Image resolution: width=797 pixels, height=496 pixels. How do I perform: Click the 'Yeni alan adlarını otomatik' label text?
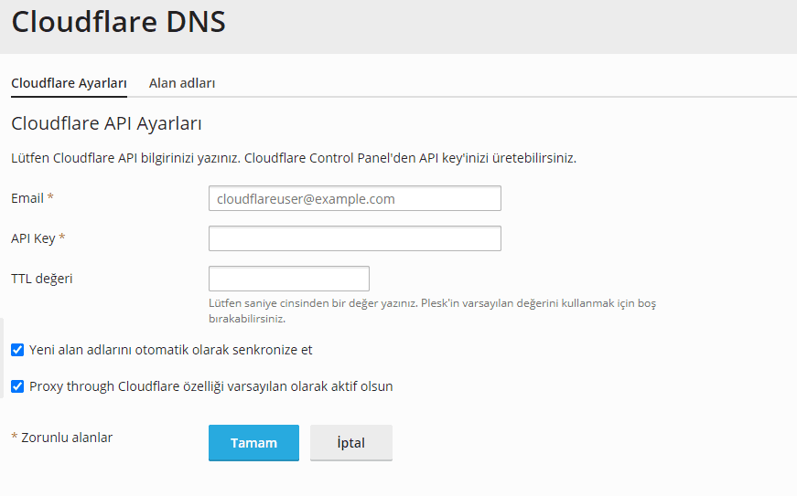pos(171,350)
